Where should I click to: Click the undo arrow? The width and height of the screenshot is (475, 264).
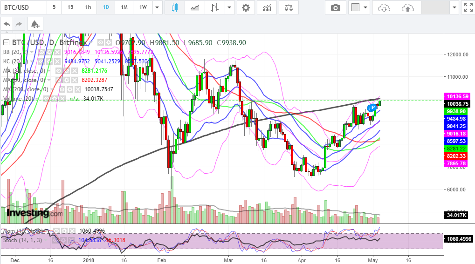tap(7, 23)
